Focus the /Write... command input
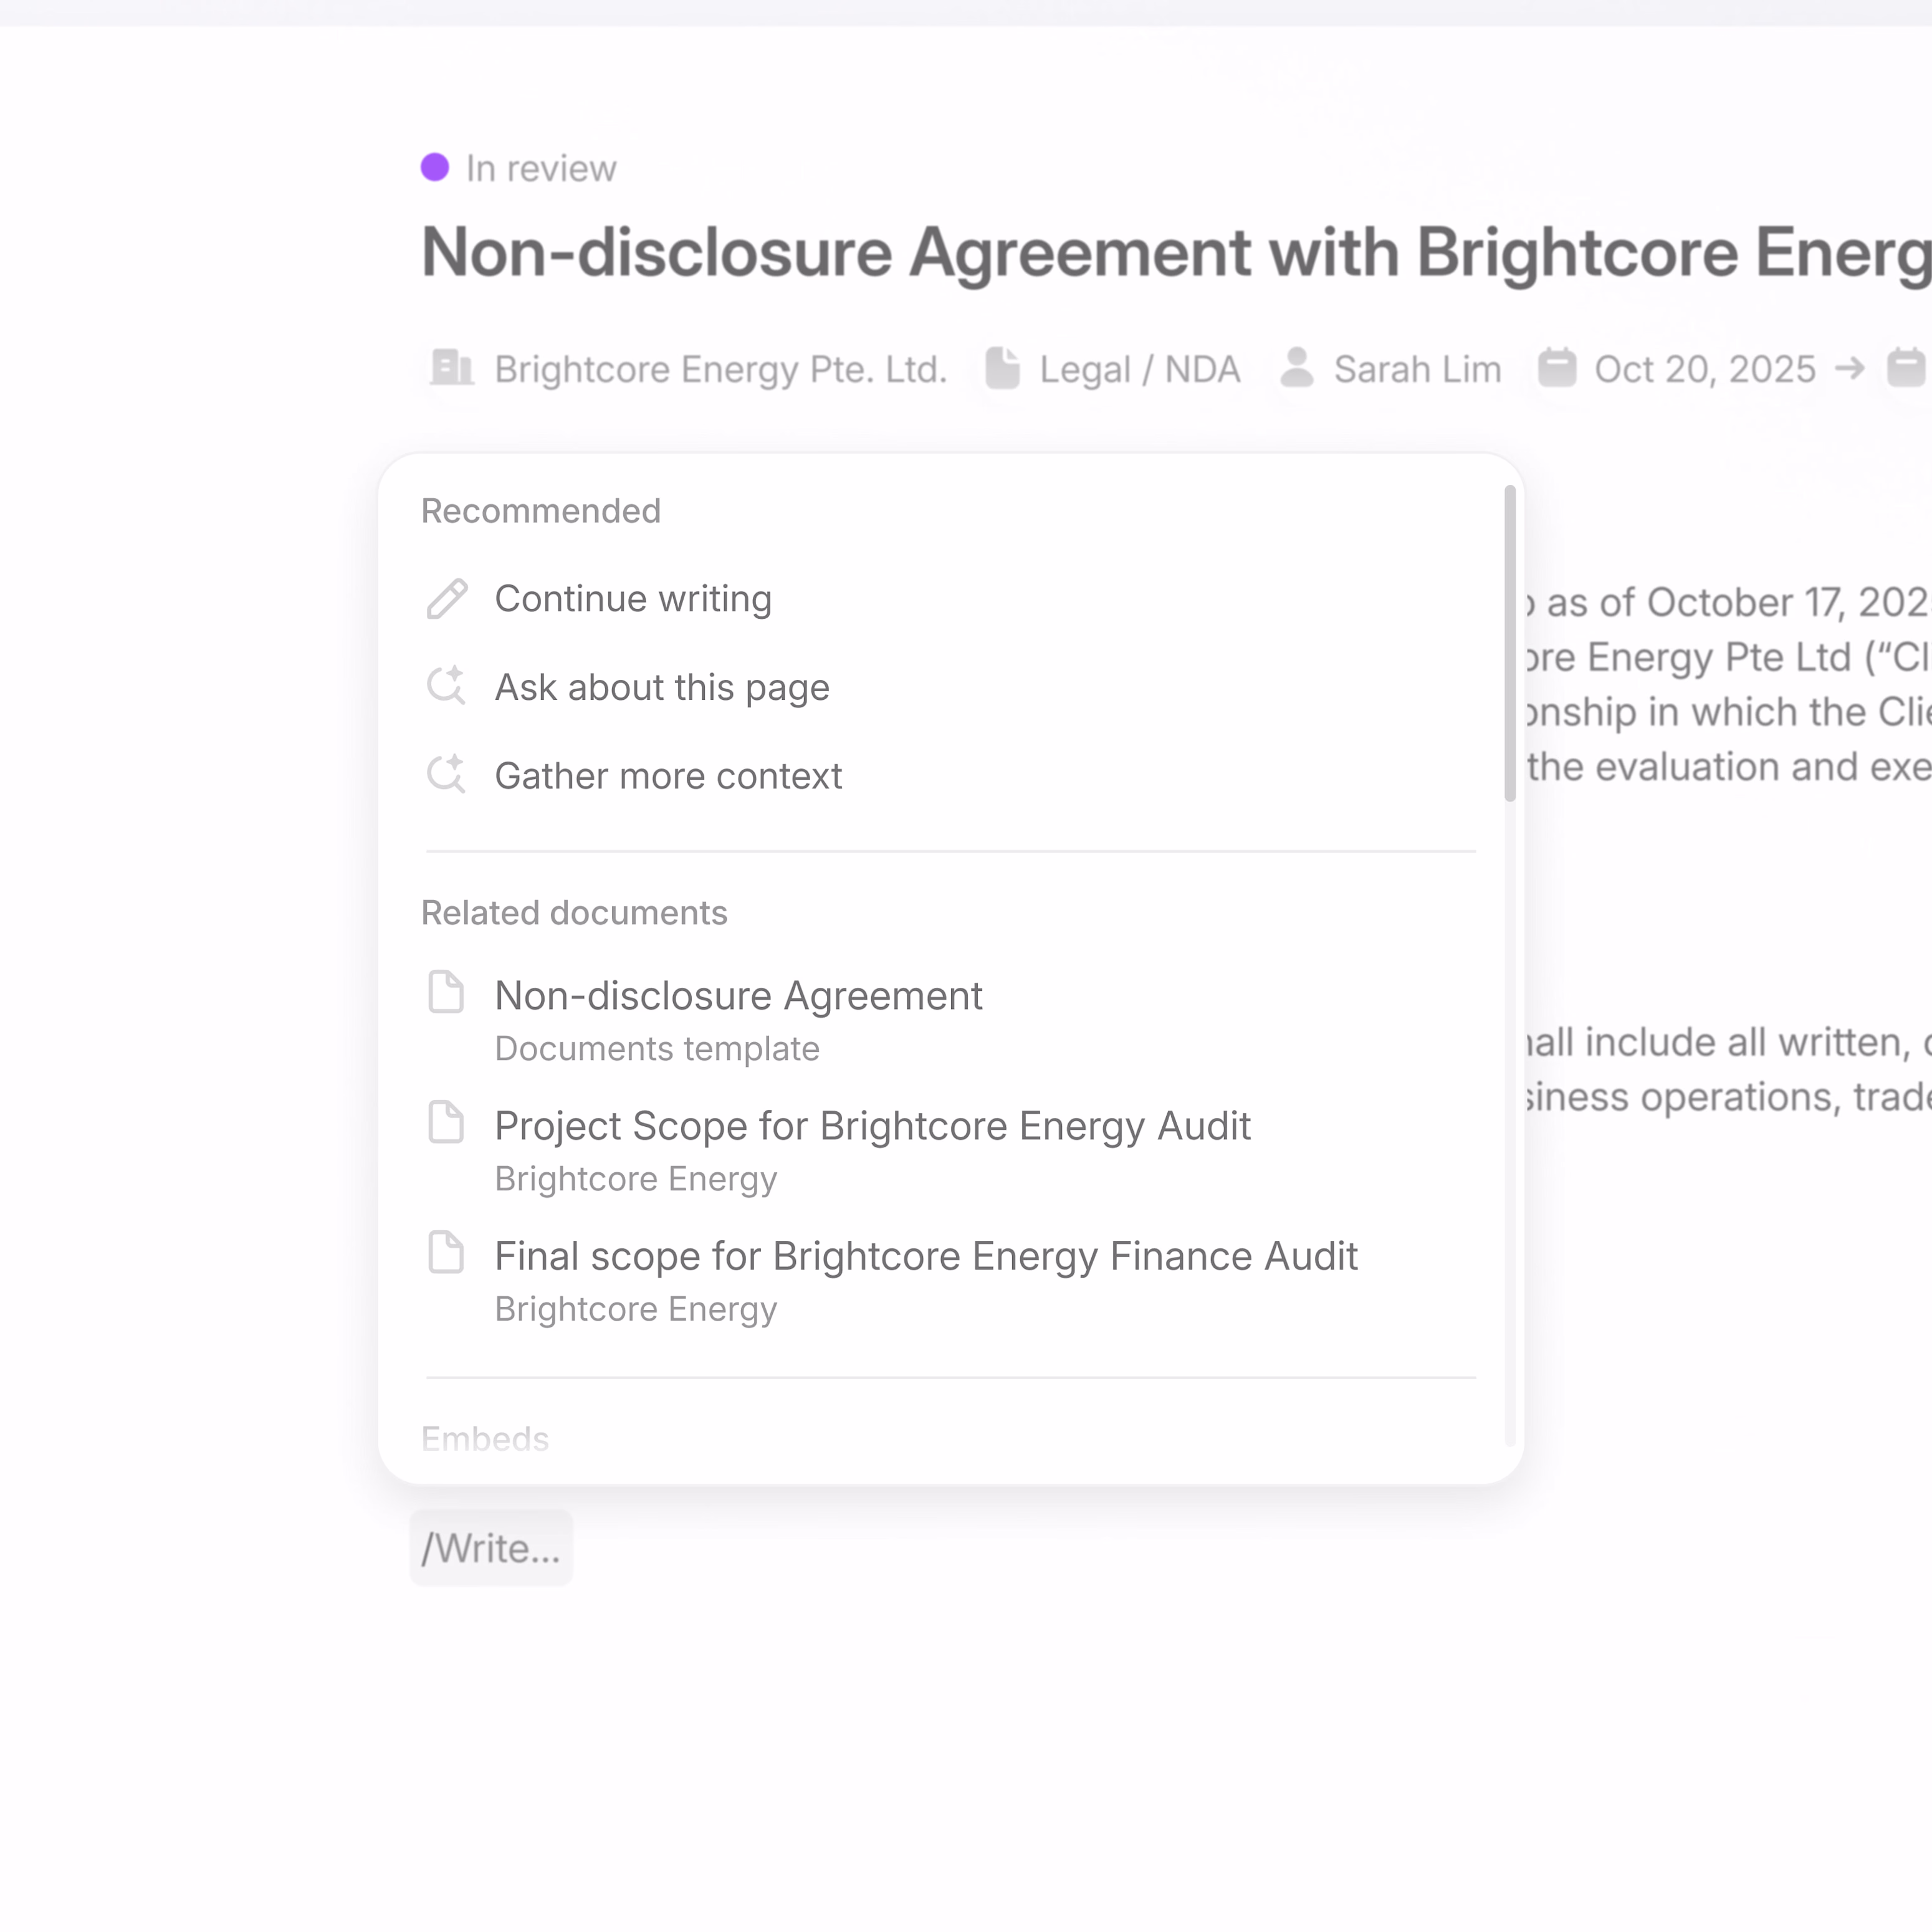Screen dimensions: 1932x1932 point(491,1548)
